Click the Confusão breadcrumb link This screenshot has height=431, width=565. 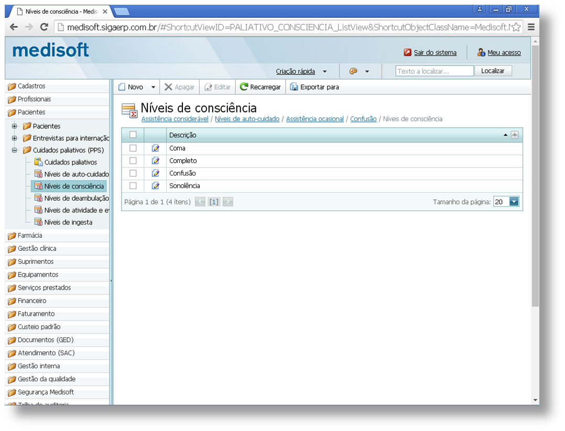click(x=363, y=119)
